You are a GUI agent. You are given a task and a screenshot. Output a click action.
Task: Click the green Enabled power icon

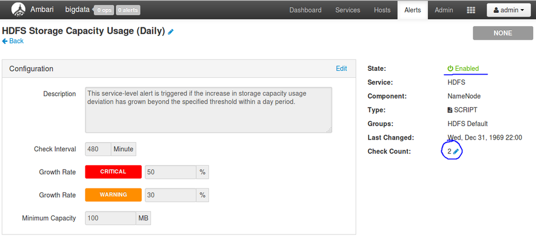pos(450,69)
